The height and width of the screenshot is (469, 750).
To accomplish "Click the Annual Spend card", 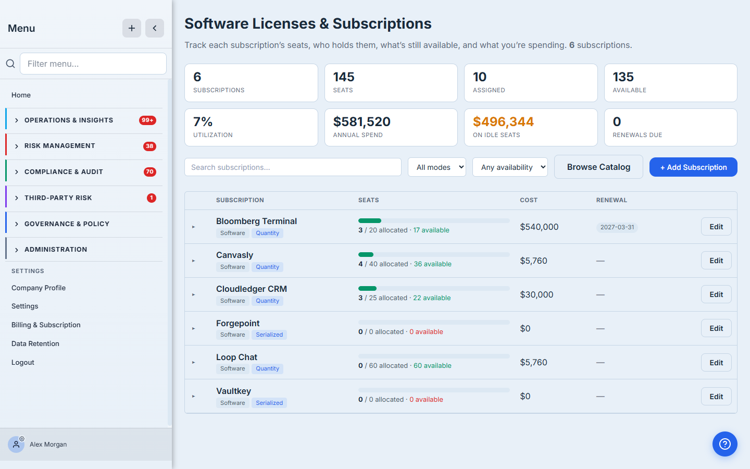I will click(x=391, y=128).
